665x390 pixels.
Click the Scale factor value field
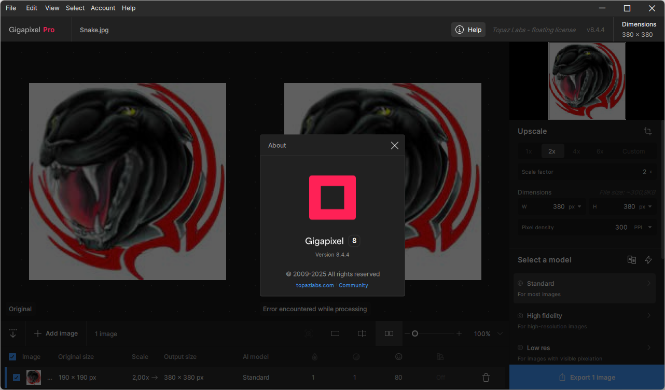tap(587, 172)
